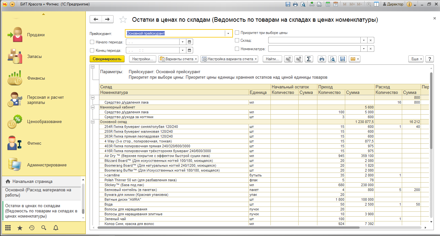This screenshot has width=440, height=236.
Task: Click the print icon in report toolbar
Action: [322, 59]
